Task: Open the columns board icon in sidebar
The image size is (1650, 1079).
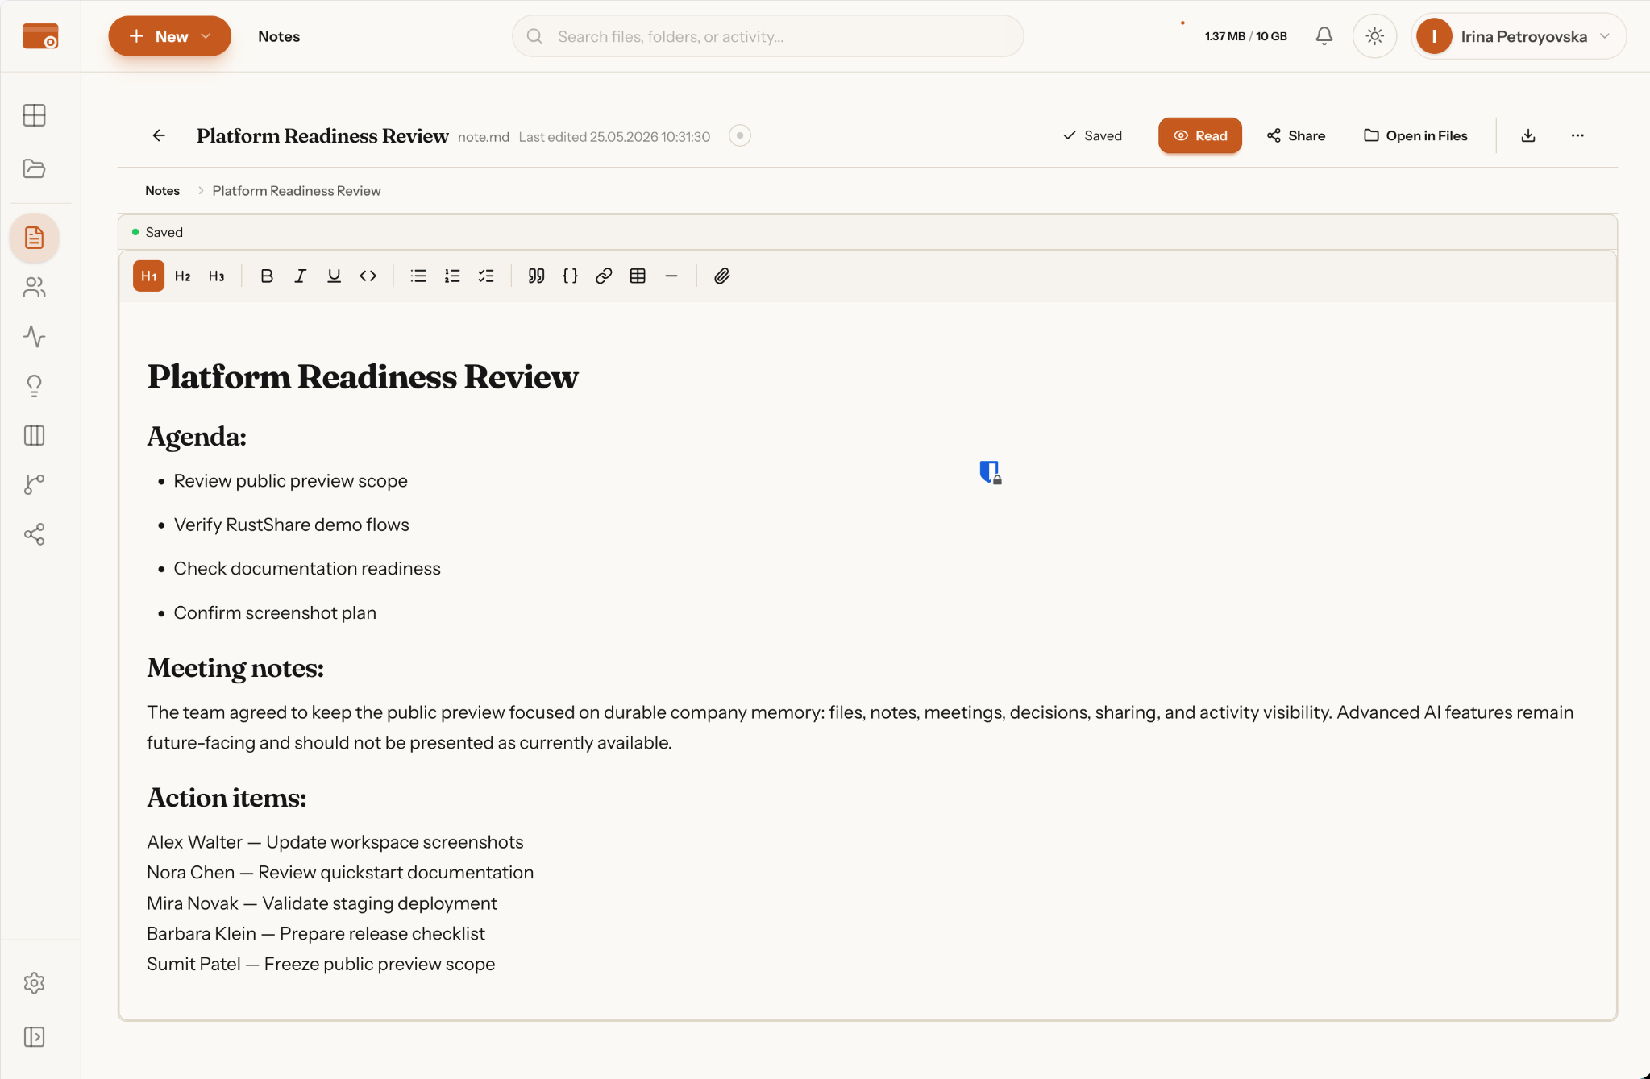Action: pyautogui.click(x=34, y=435)
